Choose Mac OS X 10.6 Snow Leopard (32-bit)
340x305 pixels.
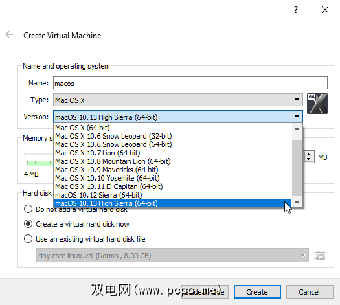[x=172, y=136]
